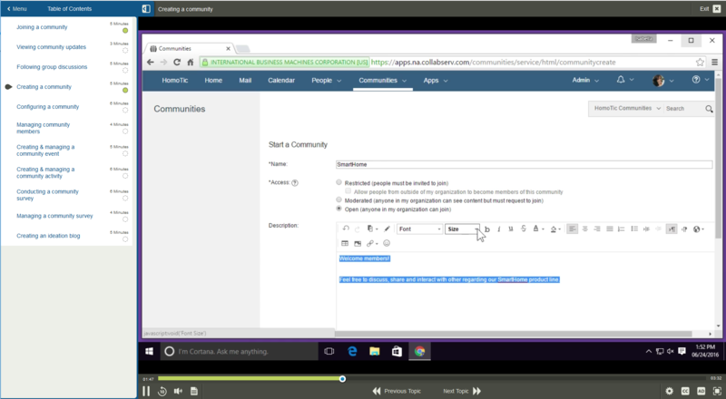Open Mail in navigation bar
This screenshot has height=399, width=726.
pos(245,80)
